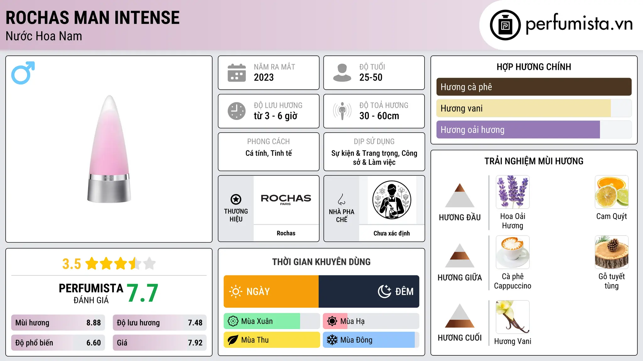The width and height of the screenshot is (643, 361).
Task: Click the Hương oải hương accord bar
Action: point(534,130)
